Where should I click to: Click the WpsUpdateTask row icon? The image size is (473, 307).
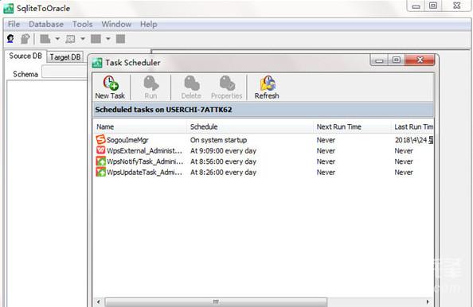click(101, 172)
